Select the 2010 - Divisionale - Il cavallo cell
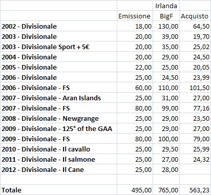 (58, 149)
